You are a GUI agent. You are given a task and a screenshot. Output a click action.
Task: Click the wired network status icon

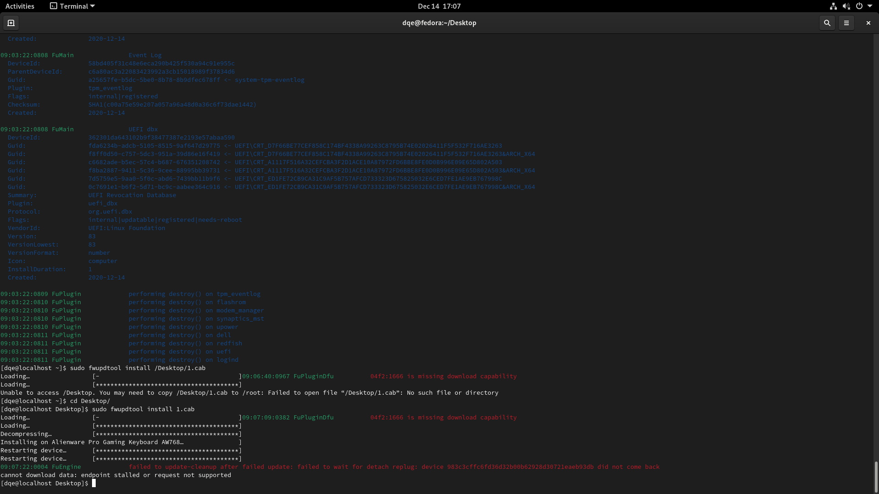(x=833, y=6)
